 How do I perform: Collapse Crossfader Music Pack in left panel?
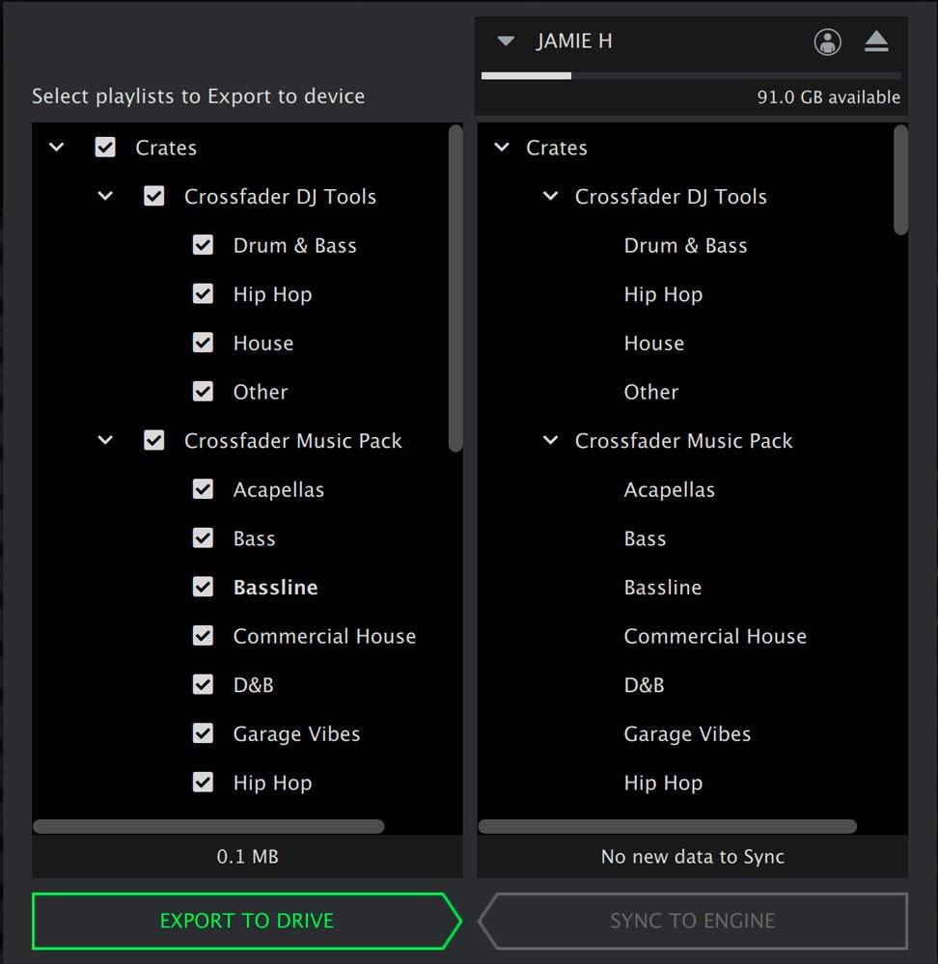tap(105, 441)
